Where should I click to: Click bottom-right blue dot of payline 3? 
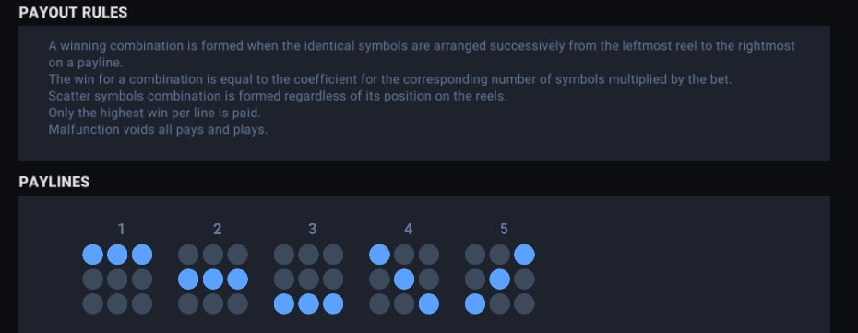coord(333,304)
